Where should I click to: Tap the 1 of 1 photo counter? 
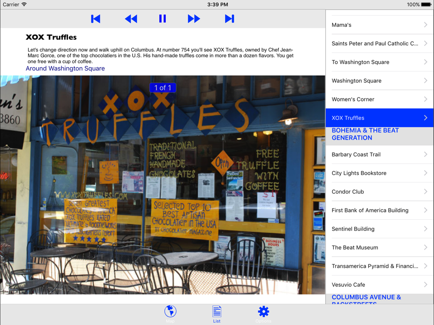click(163, 88)
